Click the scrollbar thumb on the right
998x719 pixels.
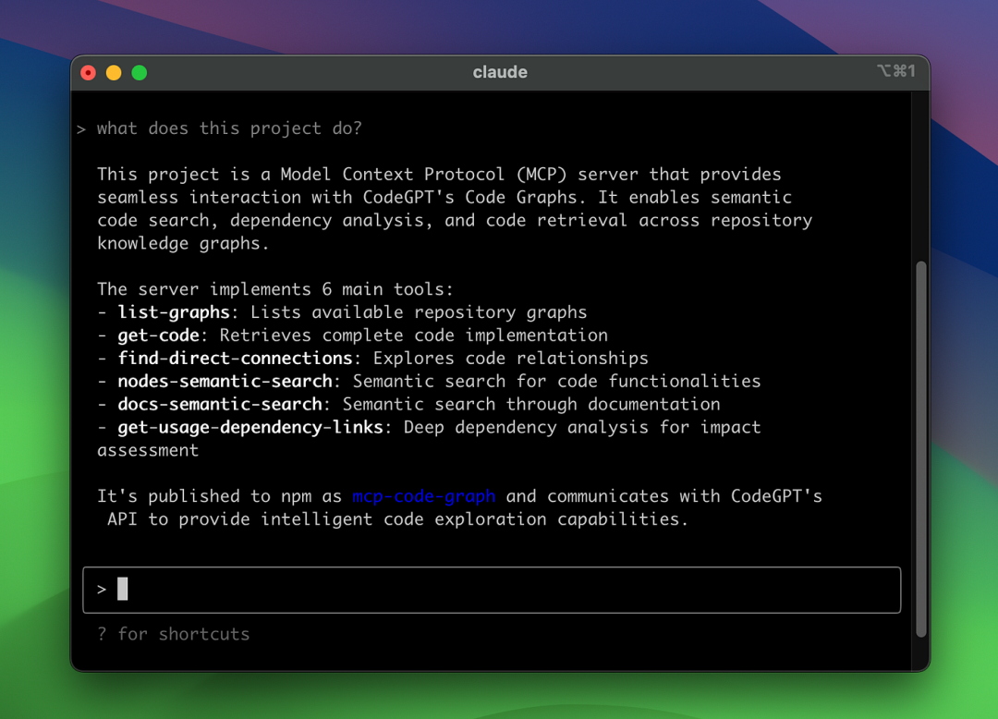(919, 448)
